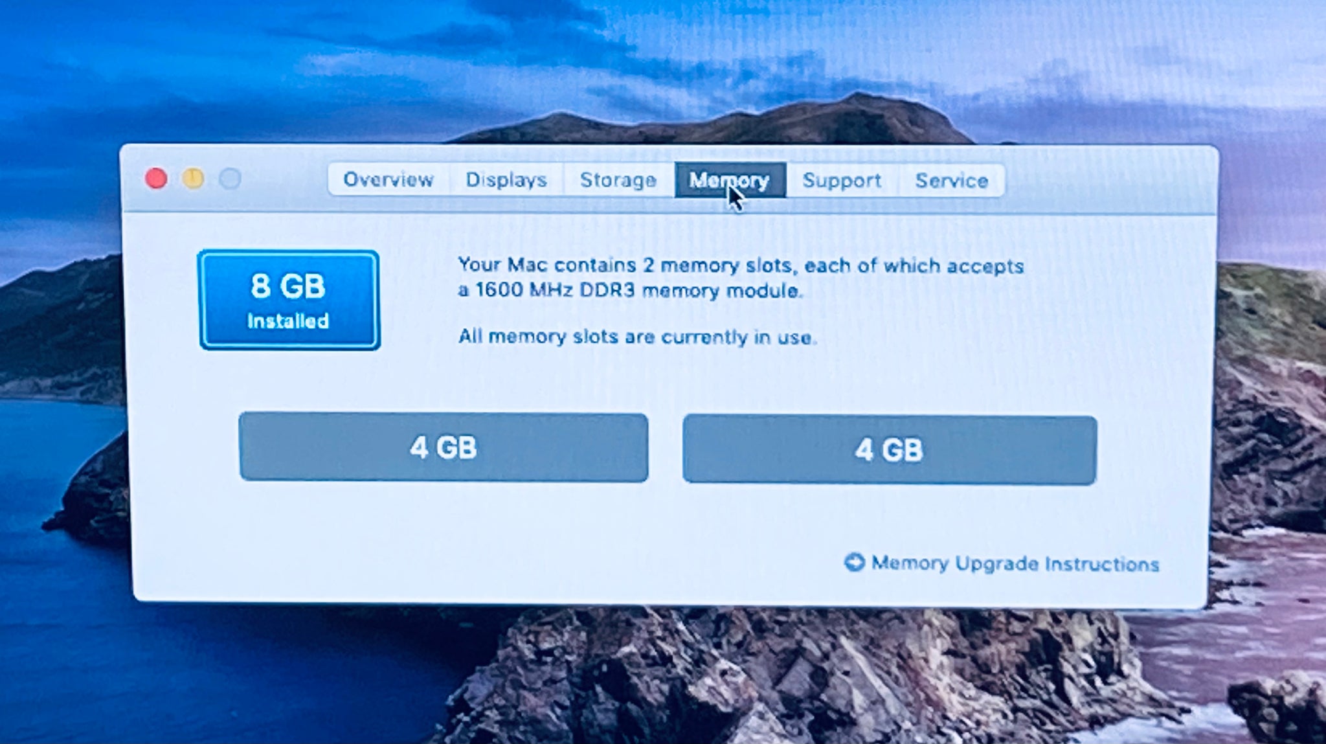The image size is (1326, 744).
Task: Select the second 4 GB memory slot
Action: click(x=890, y=450)
